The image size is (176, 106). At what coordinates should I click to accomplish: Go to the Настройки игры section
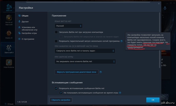coord(29,33)
